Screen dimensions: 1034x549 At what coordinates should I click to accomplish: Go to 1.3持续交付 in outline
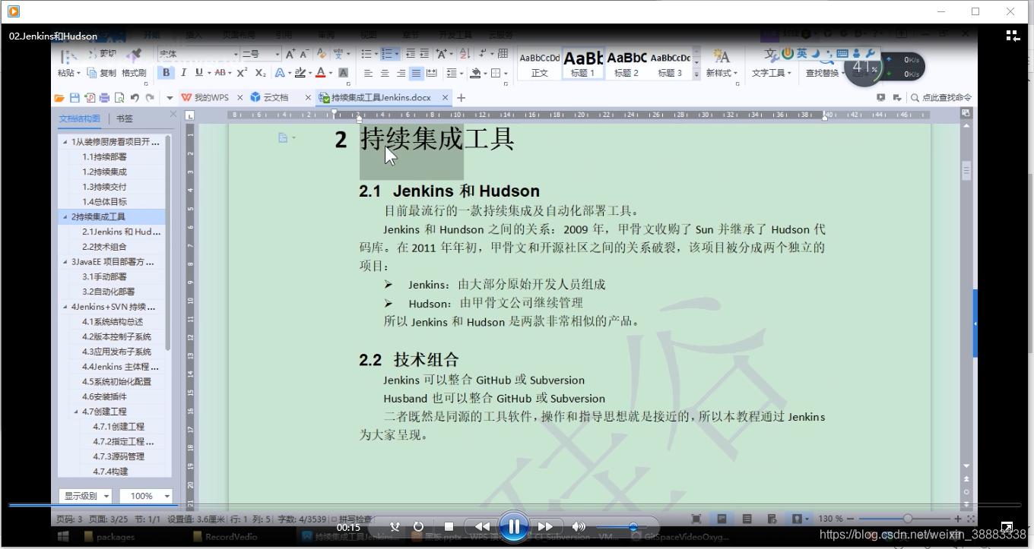(x=104, y=187)
